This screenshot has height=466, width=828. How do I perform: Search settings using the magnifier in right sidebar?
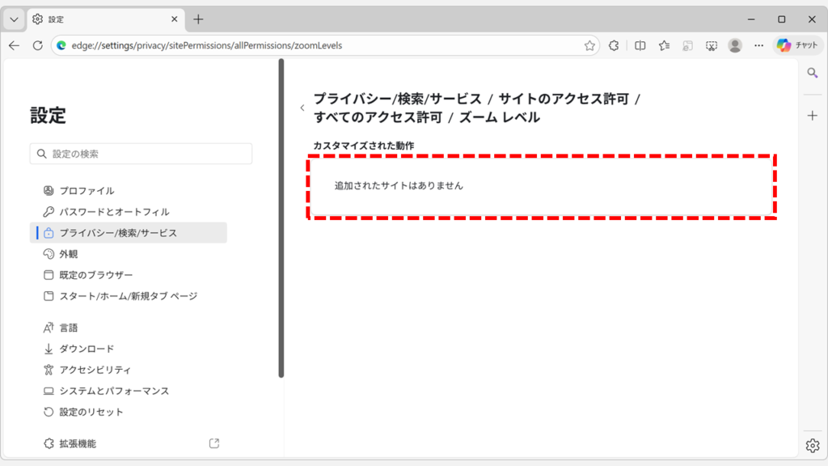point(813,72)
